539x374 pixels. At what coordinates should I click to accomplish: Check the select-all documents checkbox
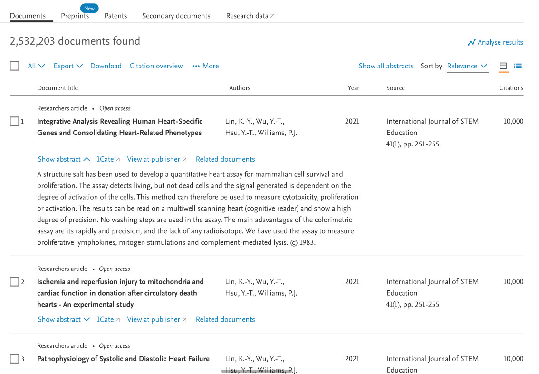14,66
